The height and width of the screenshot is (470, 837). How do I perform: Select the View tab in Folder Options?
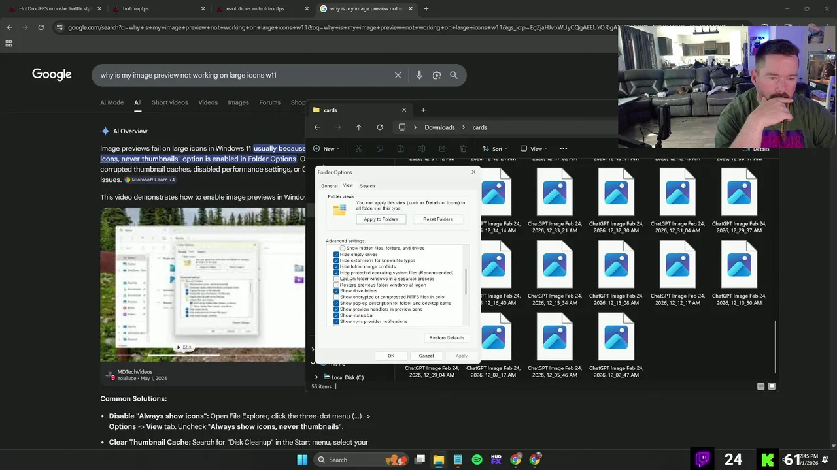pos(348,185)
